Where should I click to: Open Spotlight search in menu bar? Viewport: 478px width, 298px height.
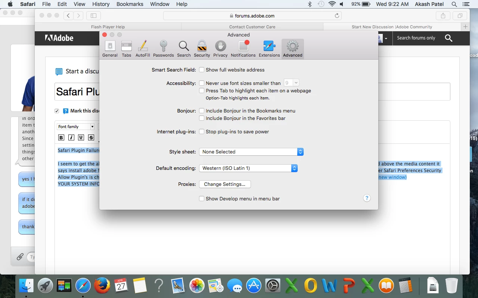point(454,4)
